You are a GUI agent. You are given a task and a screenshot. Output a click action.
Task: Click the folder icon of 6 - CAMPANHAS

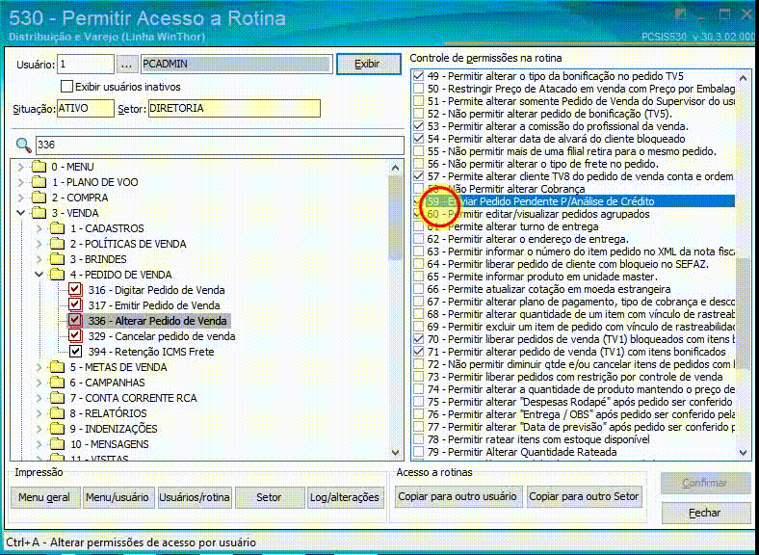(x=57, y=383)
